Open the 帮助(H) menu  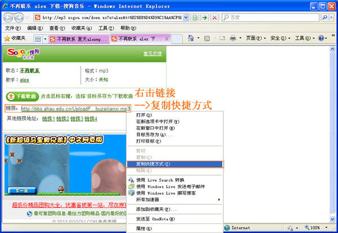(128, 28)
